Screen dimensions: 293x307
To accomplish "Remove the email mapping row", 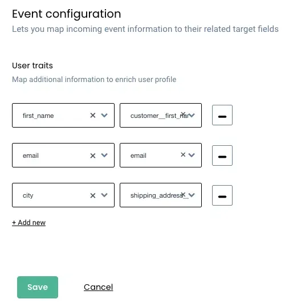I will [x=222, y=155].
